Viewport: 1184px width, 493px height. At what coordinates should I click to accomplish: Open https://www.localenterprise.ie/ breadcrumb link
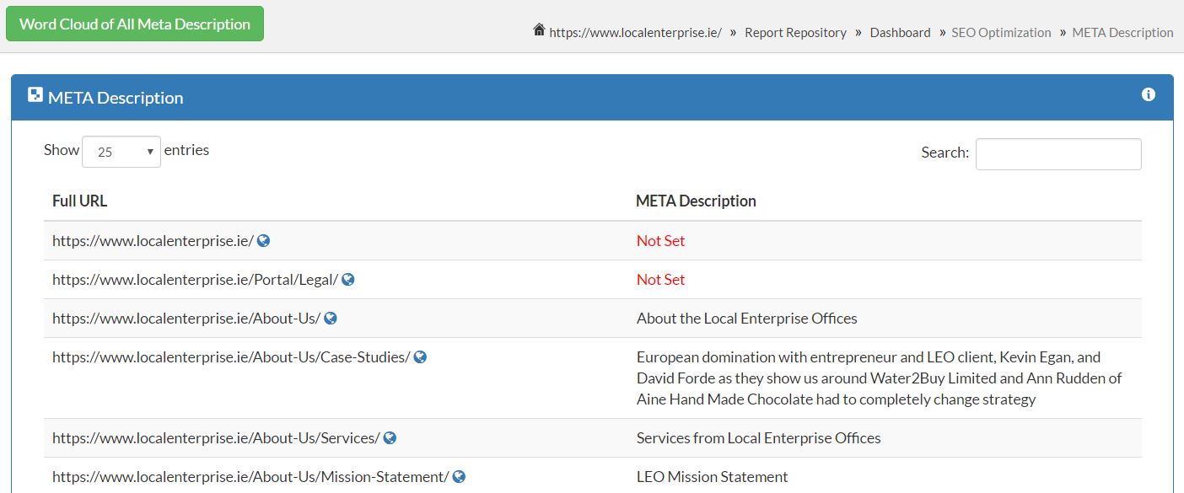tap(635, 33)
